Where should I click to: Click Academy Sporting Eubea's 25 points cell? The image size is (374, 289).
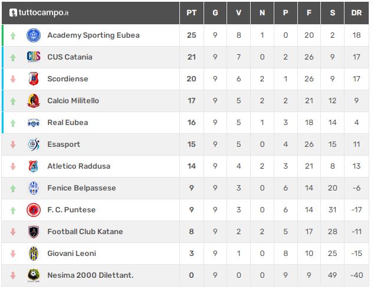192,35
